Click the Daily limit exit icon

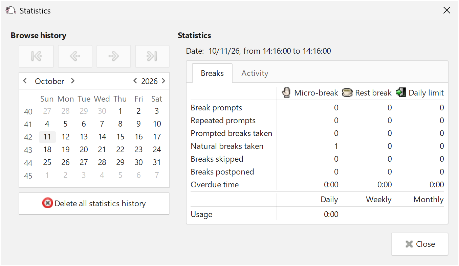(x=401, y=92)
